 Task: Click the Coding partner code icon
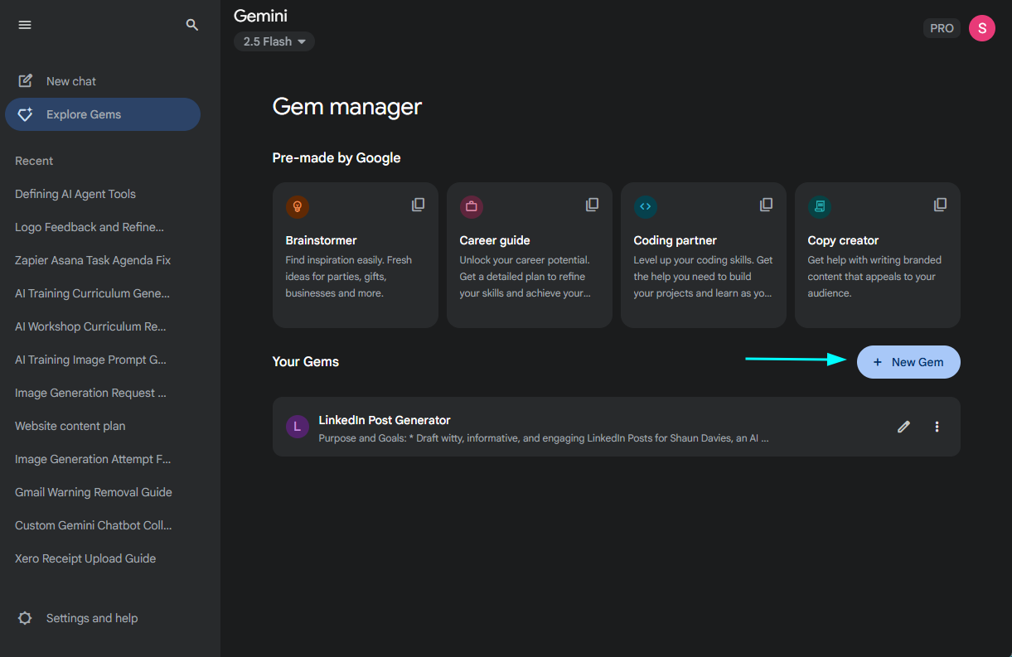(x=646, y=206)
